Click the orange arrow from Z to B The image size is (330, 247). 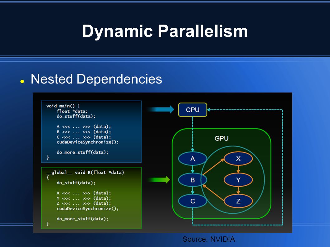[x=213, y=193]
